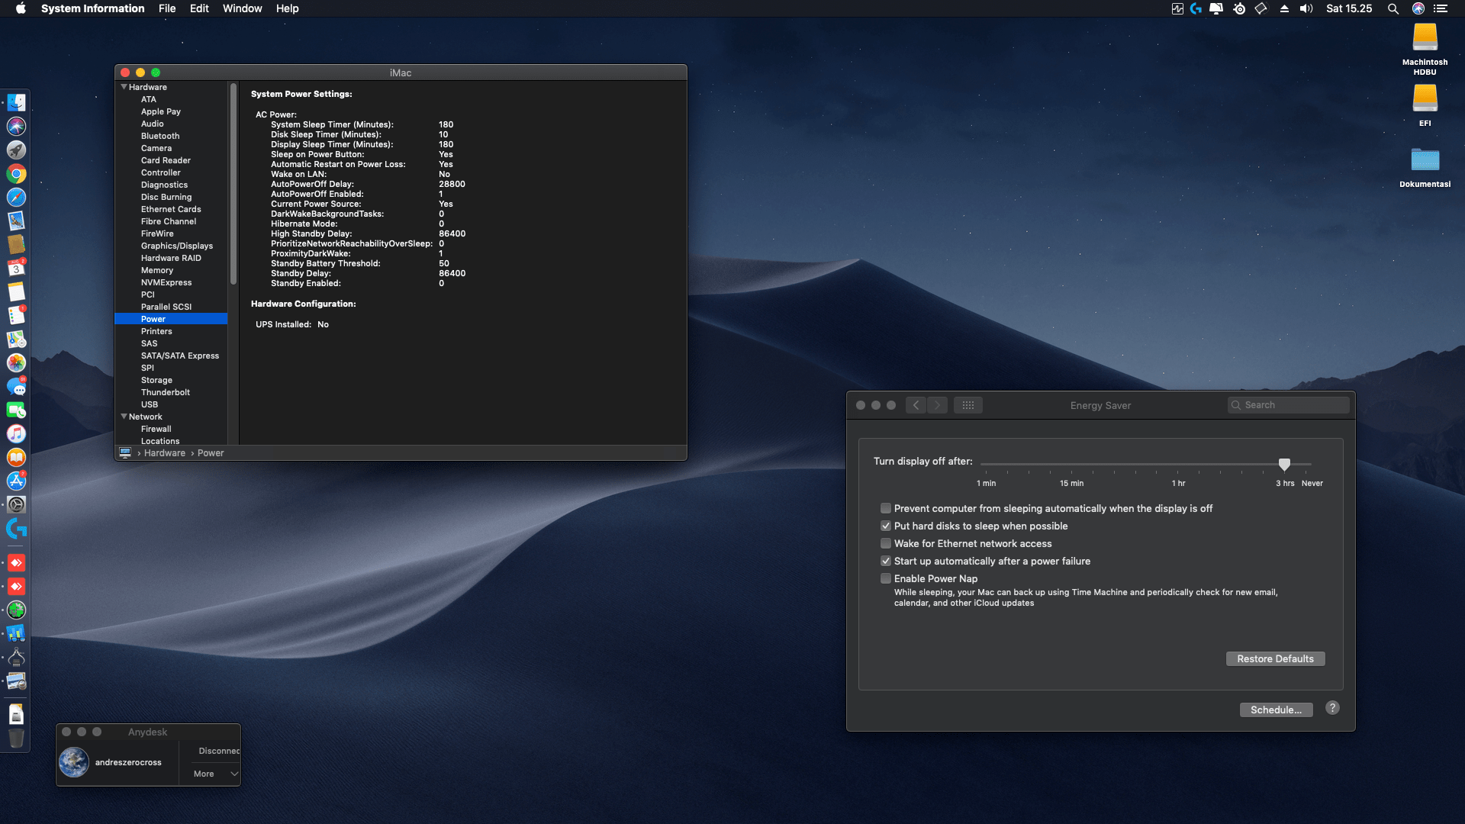The width and height of the screenshot is (1465, 824).
Task: Enable Power Nap checkbox
Action: [886, 578]
